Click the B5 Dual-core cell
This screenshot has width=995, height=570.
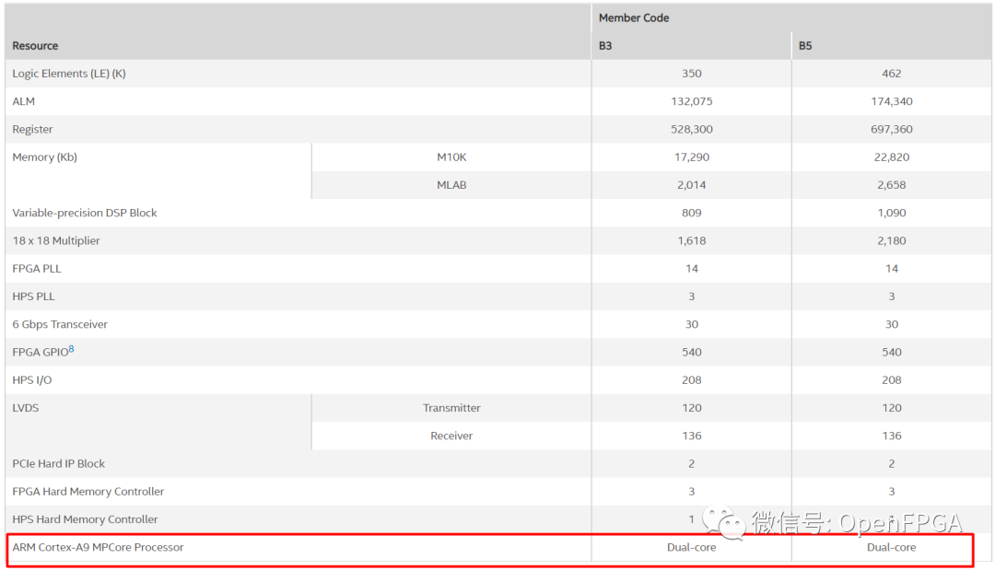[x=892, y=548]
